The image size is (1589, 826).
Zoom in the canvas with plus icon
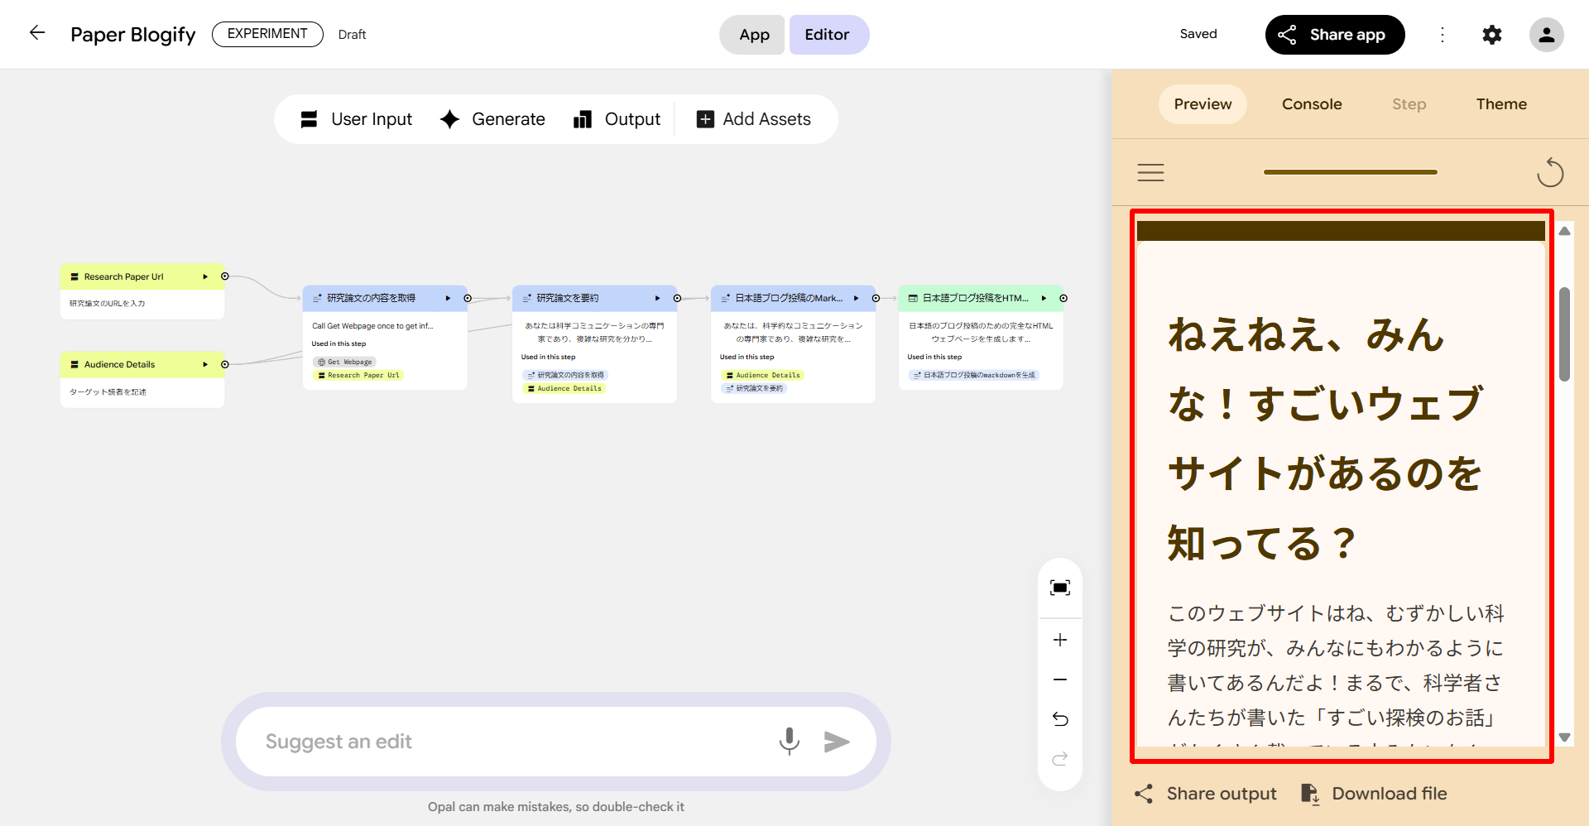pos(1059,640)
